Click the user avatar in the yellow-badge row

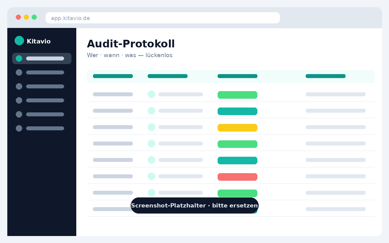tap(151, 127)
